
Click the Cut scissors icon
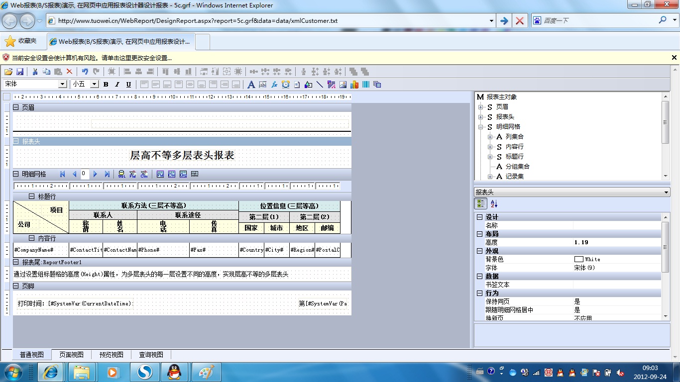click(x=35, y=72)
